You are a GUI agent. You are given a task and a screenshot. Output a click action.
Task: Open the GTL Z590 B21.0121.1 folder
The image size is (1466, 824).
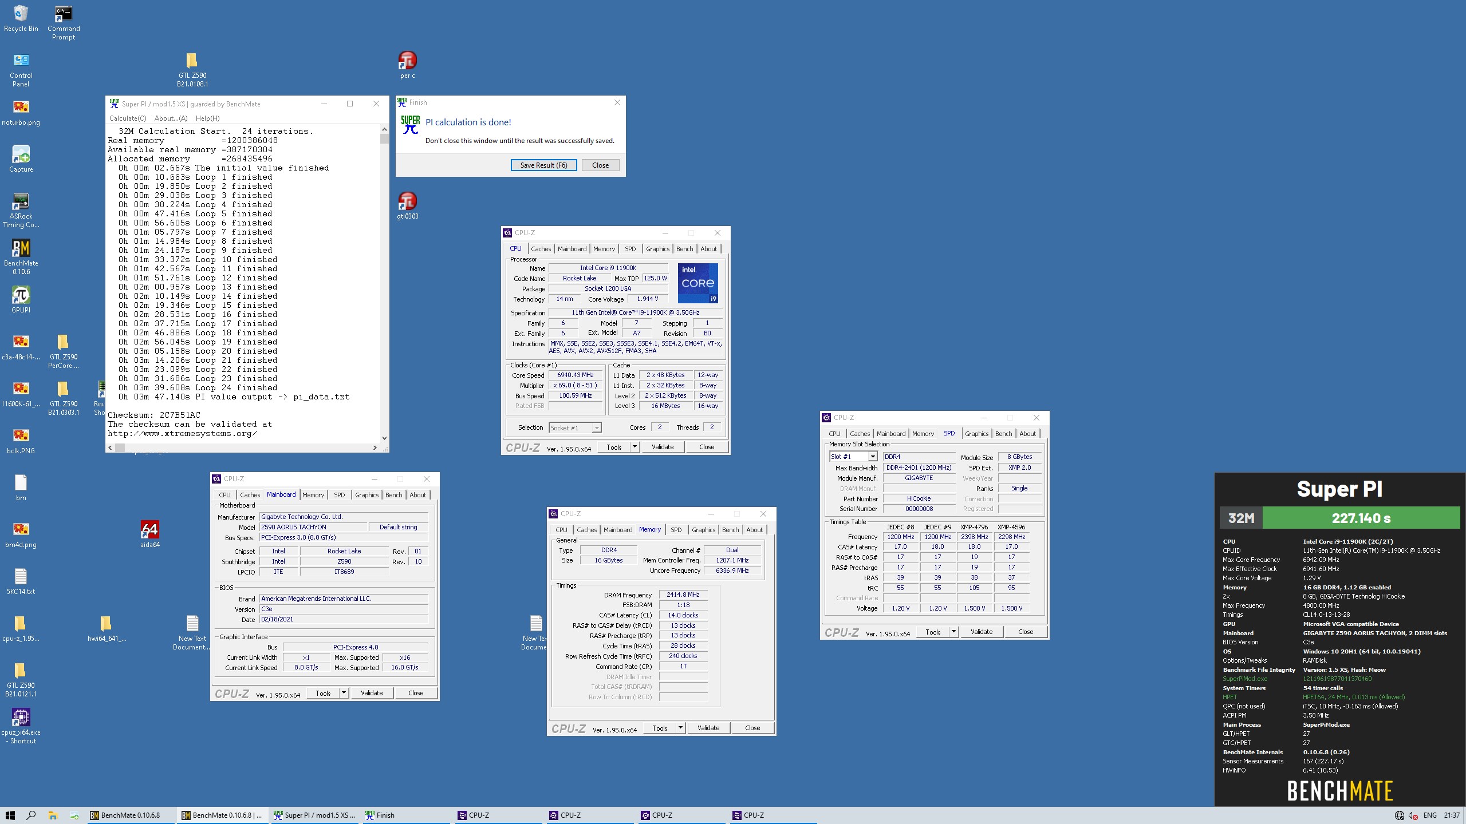tap(21, 680)
